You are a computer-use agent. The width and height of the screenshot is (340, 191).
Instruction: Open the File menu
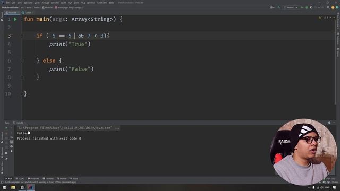[8, 3]
